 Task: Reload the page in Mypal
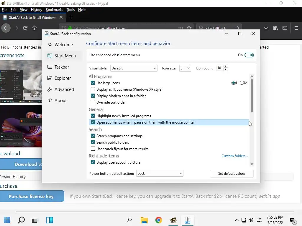25,28
